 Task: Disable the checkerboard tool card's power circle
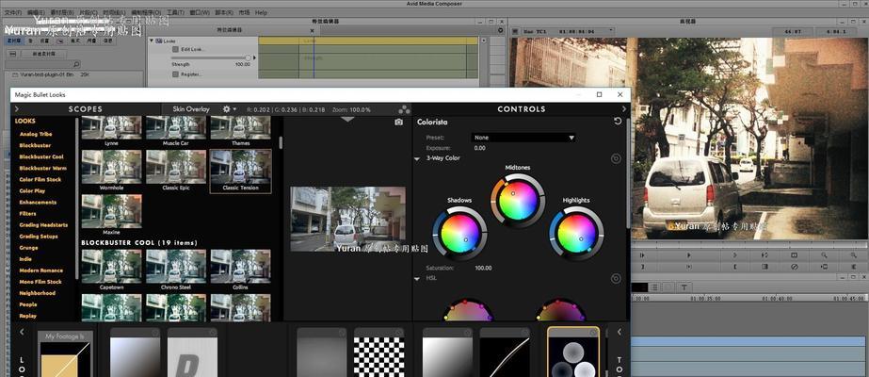click(401, 334)
